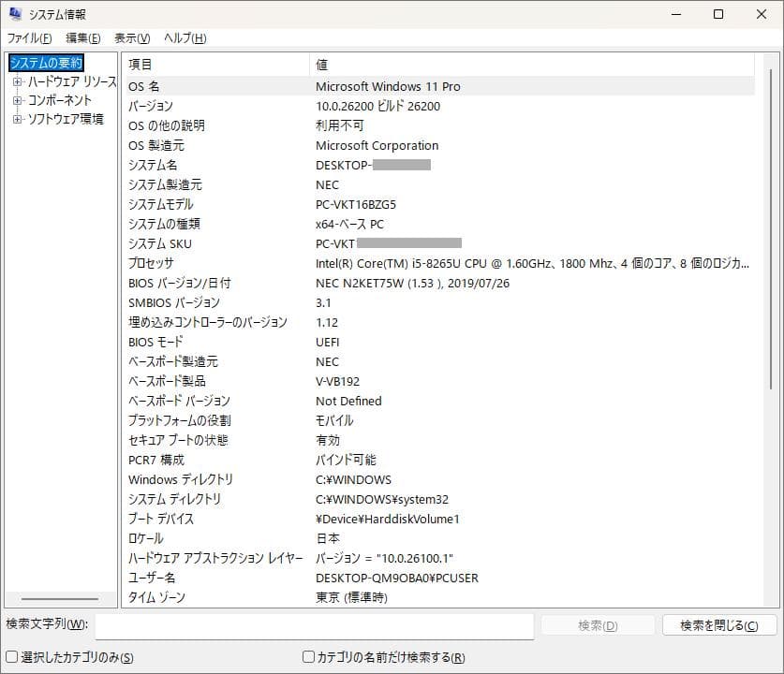This screenshot has width=784, height=674.
Task: Maximize the システム情報 window
Action: (718, 14)
